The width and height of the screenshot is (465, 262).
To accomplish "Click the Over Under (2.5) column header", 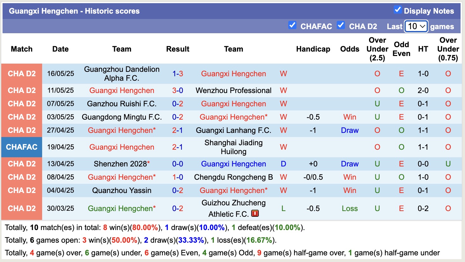I will click(377, 49).
